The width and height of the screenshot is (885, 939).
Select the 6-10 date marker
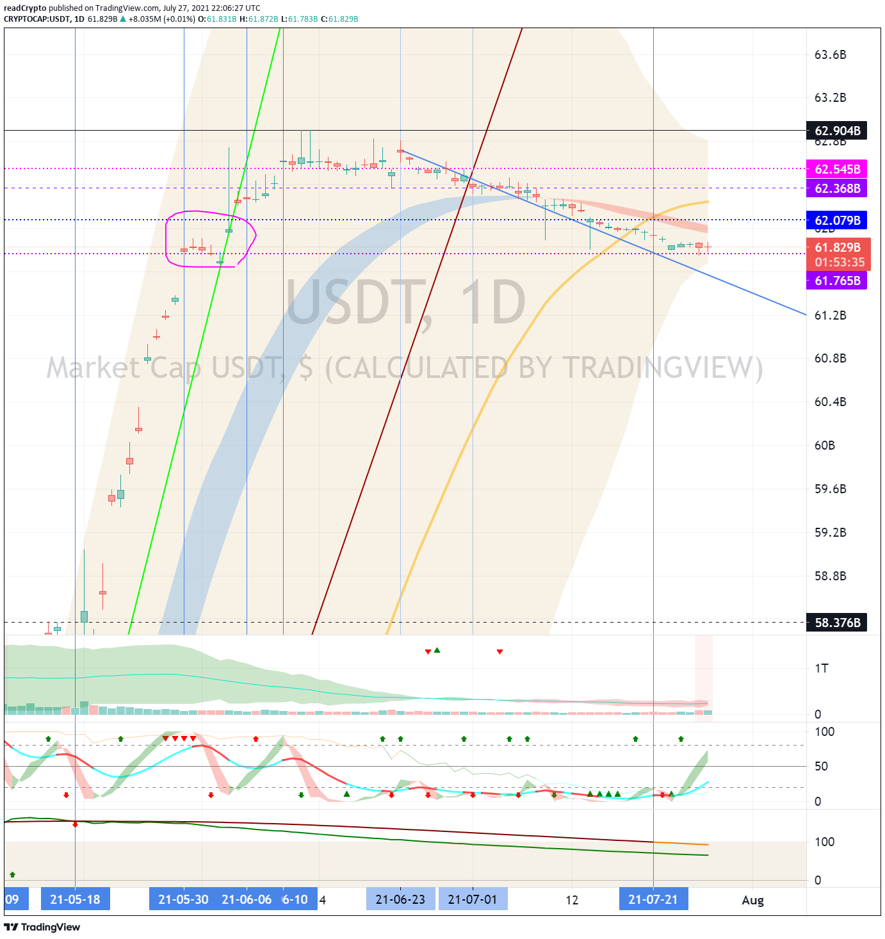[x=296, y=899]
